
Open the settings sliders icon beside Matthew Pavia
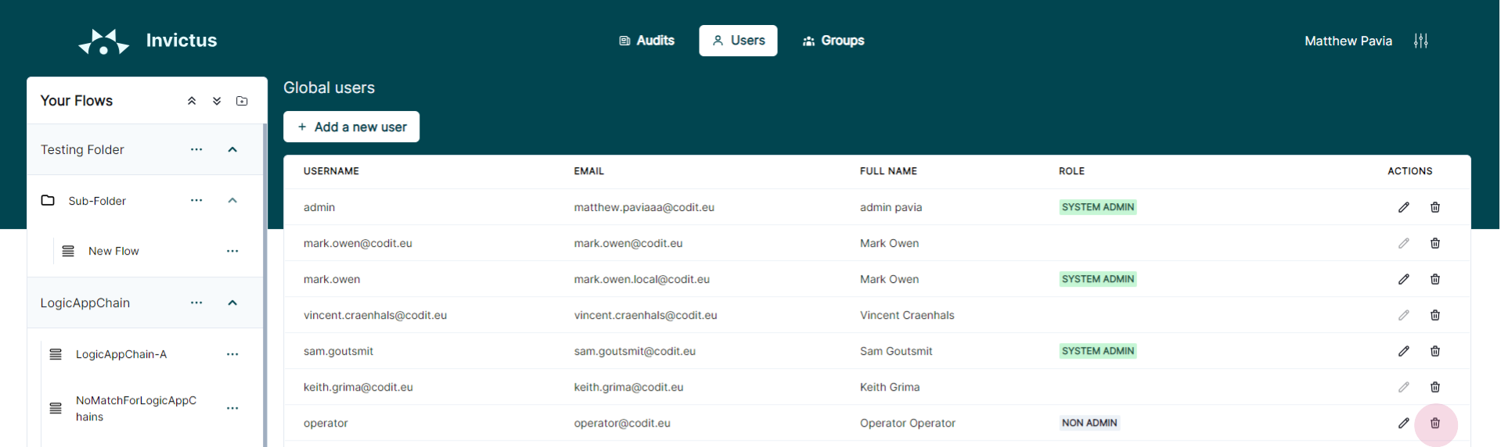(1420, 41)
